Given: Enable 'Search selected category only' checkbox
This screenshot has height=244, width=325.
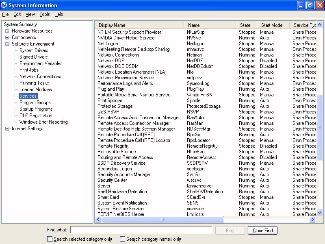Looking at the screenshot, I should pos(50,239).
